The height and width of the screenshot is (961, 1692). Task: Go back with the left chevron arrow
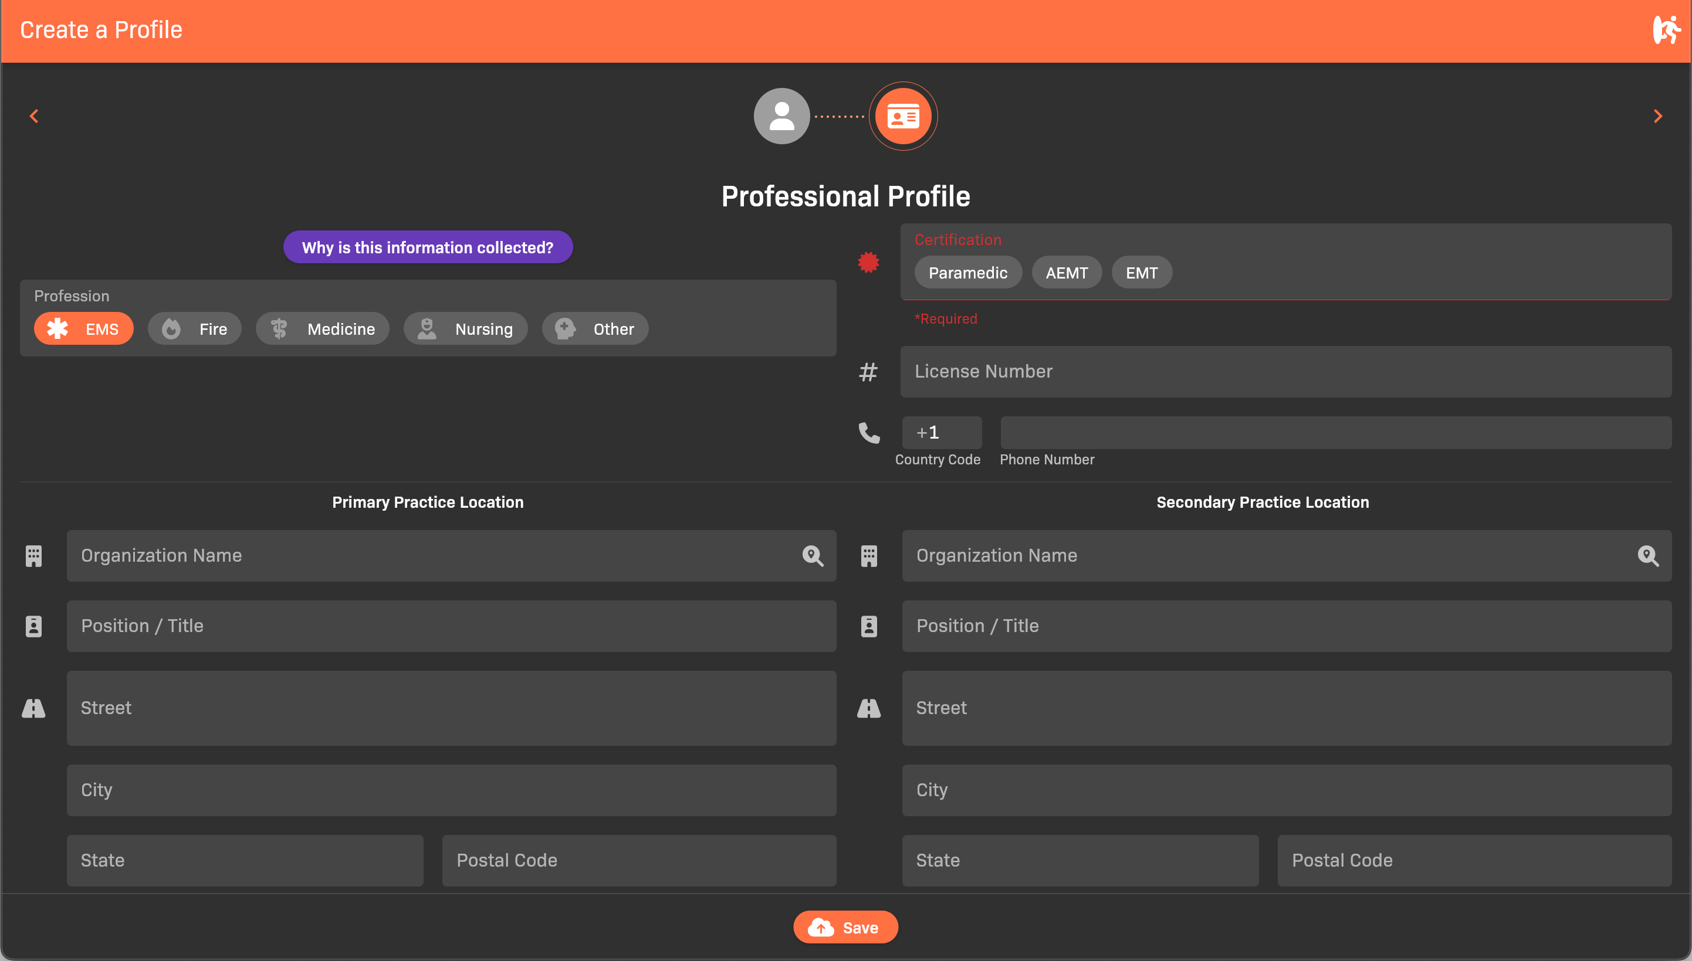(35, 116)
